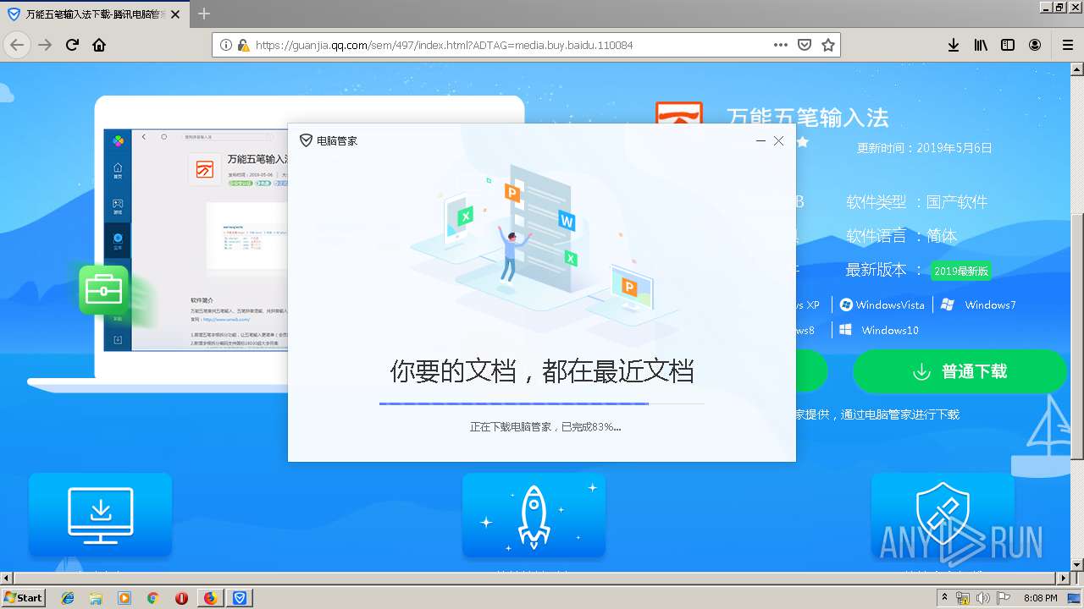Click the horizontal scrollbar right arrow

(x=1063, y=579)
